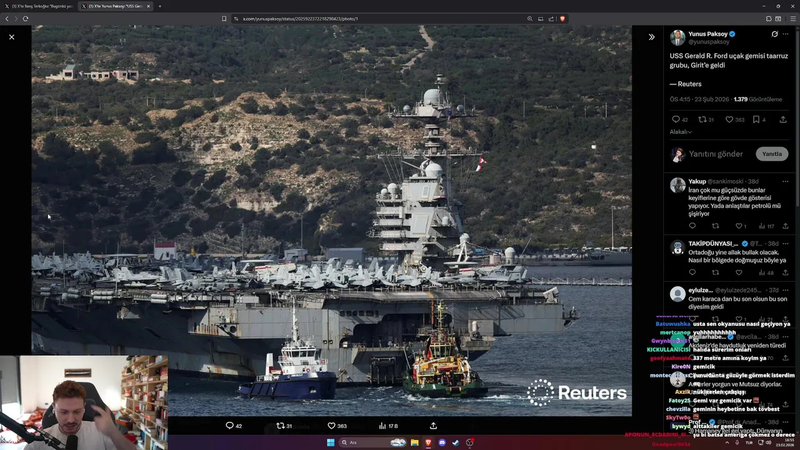
Task: Click the x.com address bar URL
Action: (300, 19)
